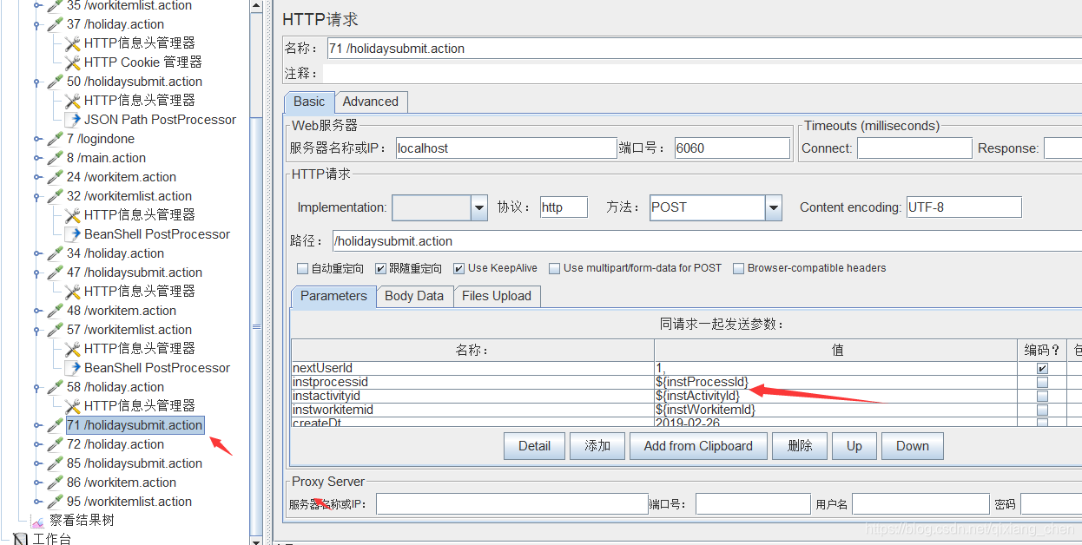Viewport: 1082px width, 545px height.
Task: Switch to the Advanced tab
Action: point(371,102)
